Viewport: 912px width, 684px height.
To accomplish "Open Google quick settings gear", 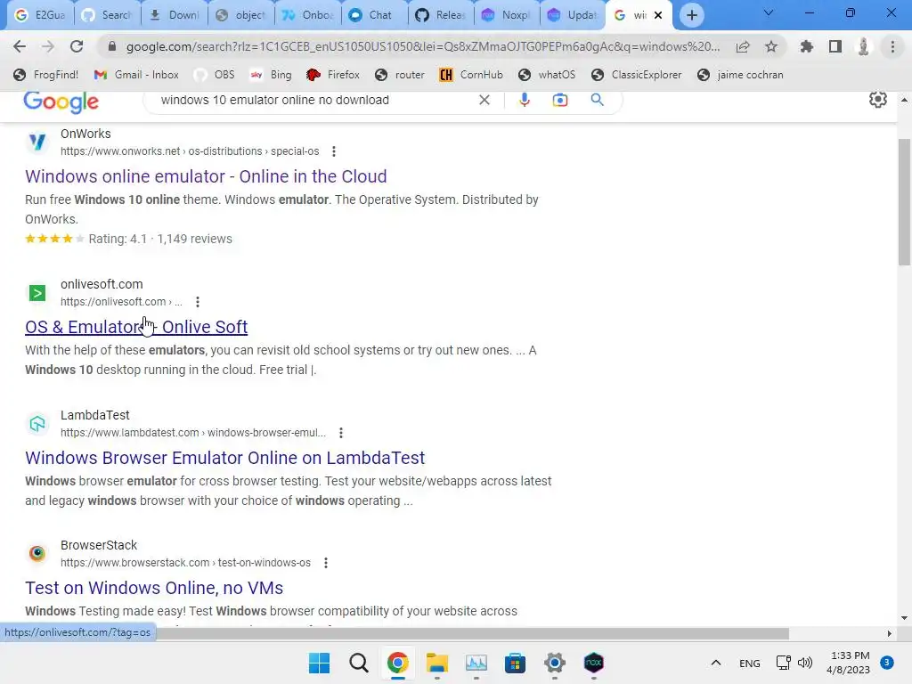I will [x=877, y=100].
